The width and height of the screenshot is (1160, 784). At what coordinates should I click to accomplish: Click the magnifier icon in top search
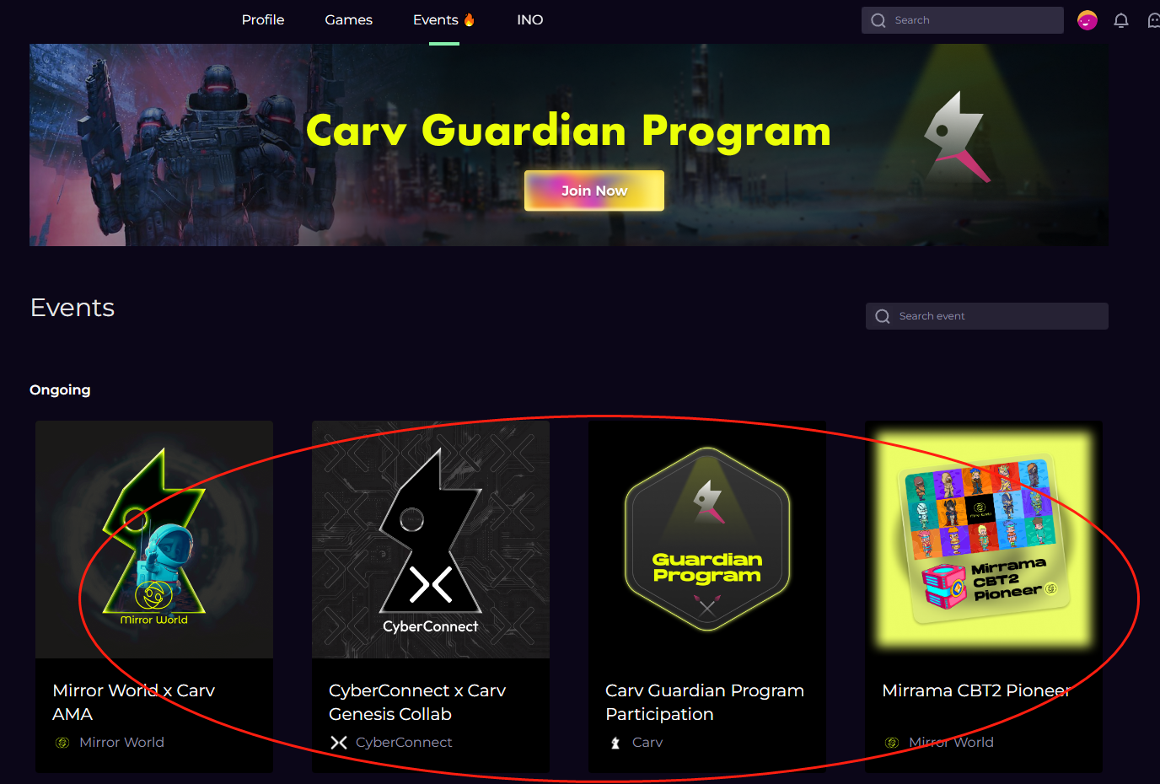click(x=878, y=20)
